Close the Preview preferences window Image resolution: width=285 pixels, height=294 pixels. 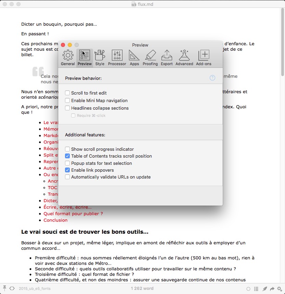coord(63,45)
